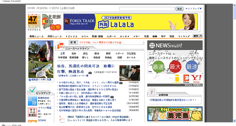Image resolution: width=236 pixels, height=126 pixels.
Task: Click the NEW flag headline icon
Action: [x=60, y=46]
